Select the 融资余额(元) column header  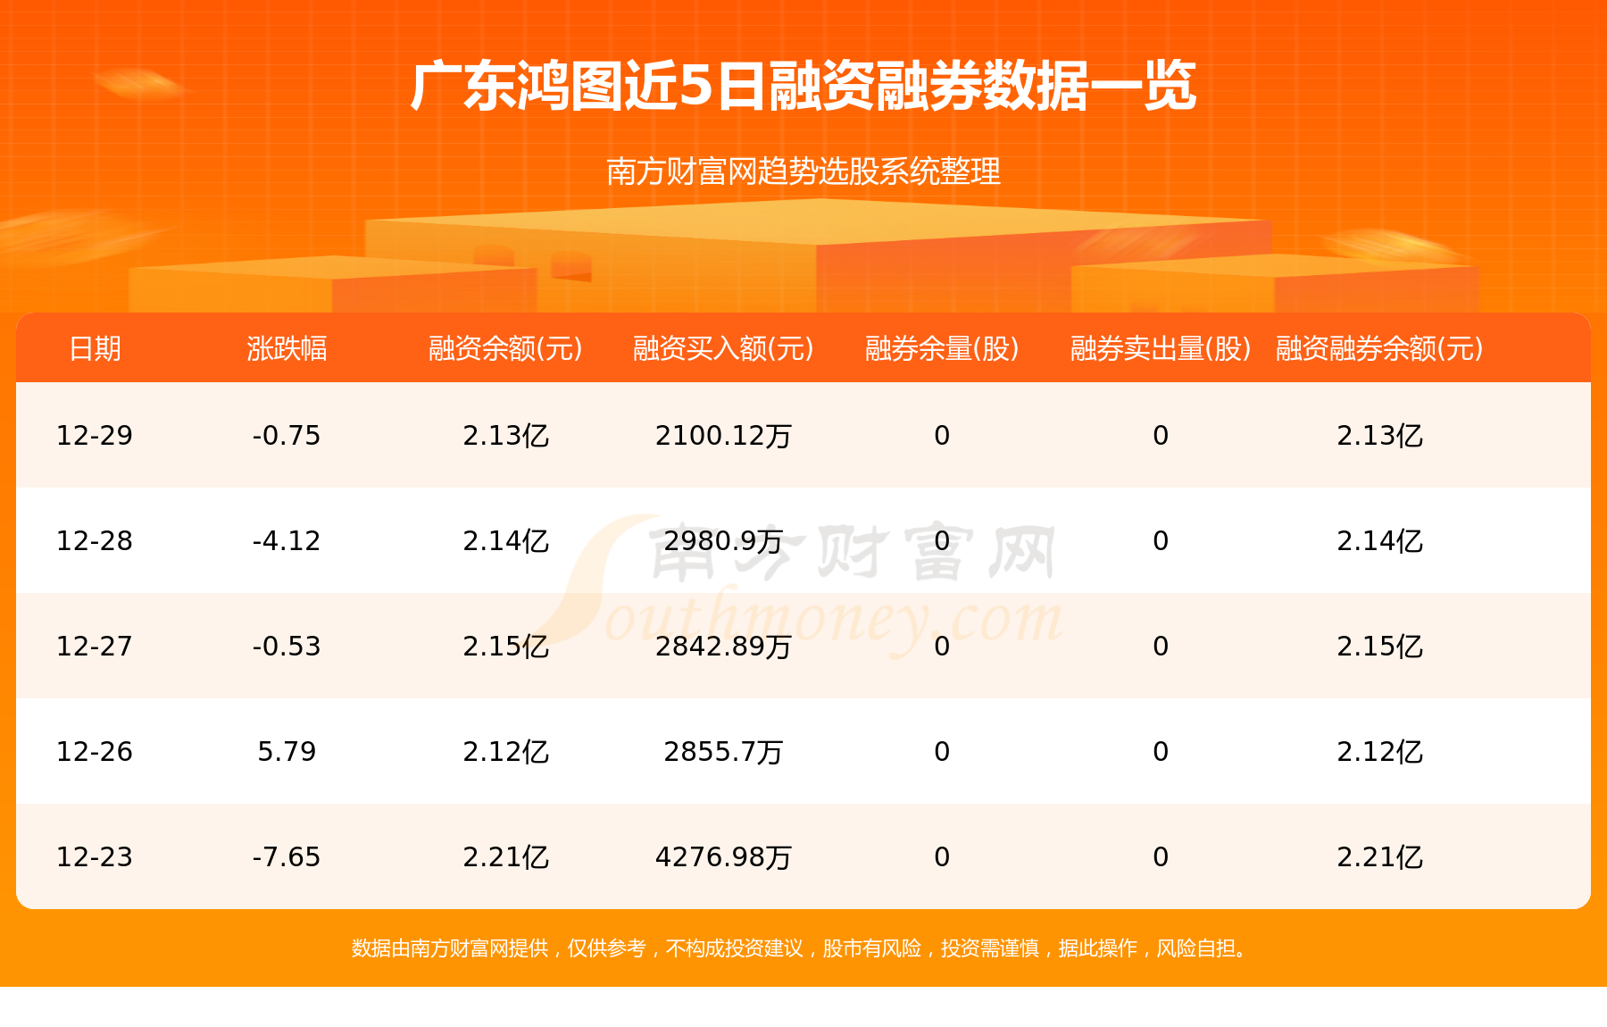[505, 348]
